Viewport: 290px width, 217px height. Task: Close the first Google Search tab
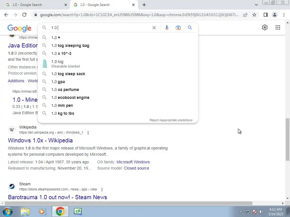[66, 5]
